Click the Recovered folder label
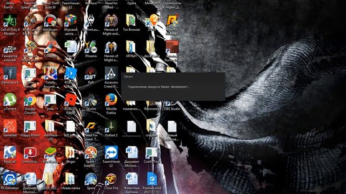Viewport: 346px width, 194px height. 151,109
